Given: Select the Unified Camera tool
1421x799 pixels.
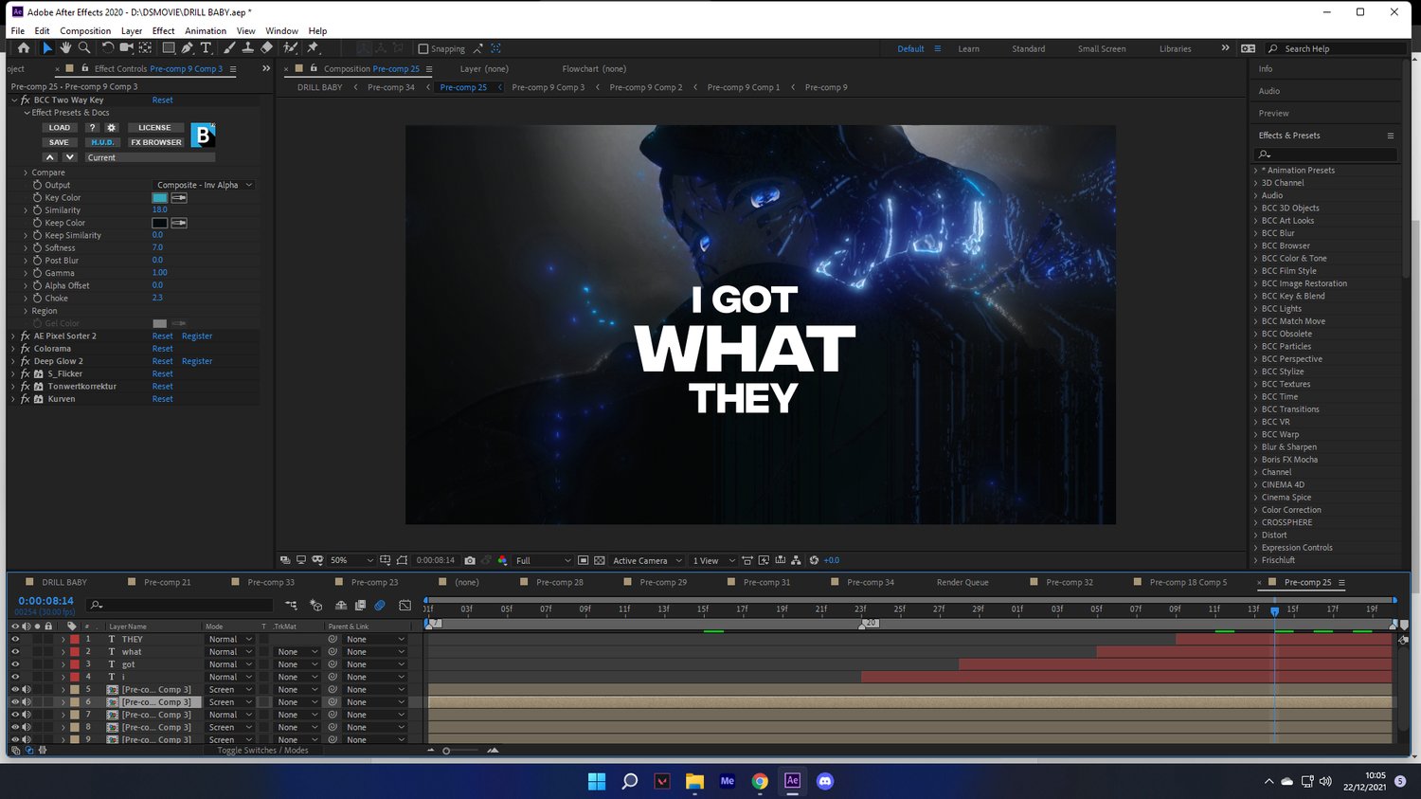Looking at the screenshot, I should (x=126, y=48).
